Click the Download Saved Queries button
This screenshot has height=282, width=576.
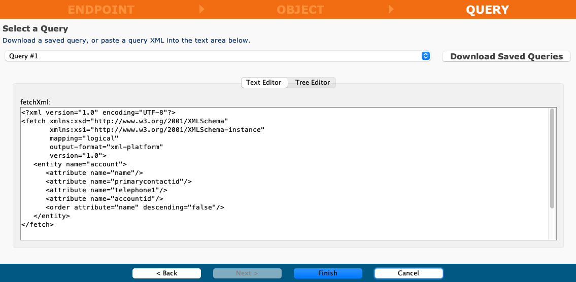click(x=506, y=56)
